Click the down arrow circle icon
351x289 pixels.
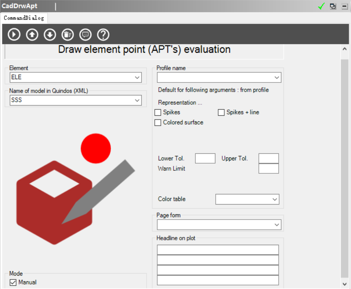(x=50, y=35)
